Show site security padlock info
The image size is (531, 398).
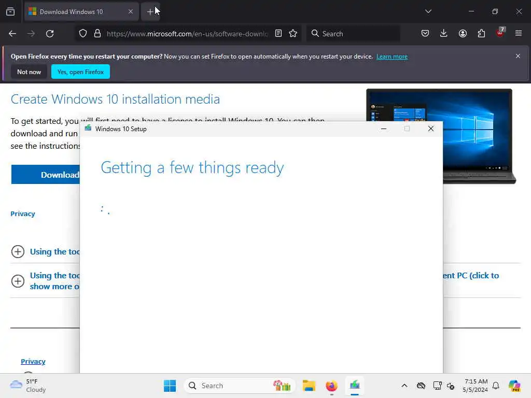[x=97, y=34]
